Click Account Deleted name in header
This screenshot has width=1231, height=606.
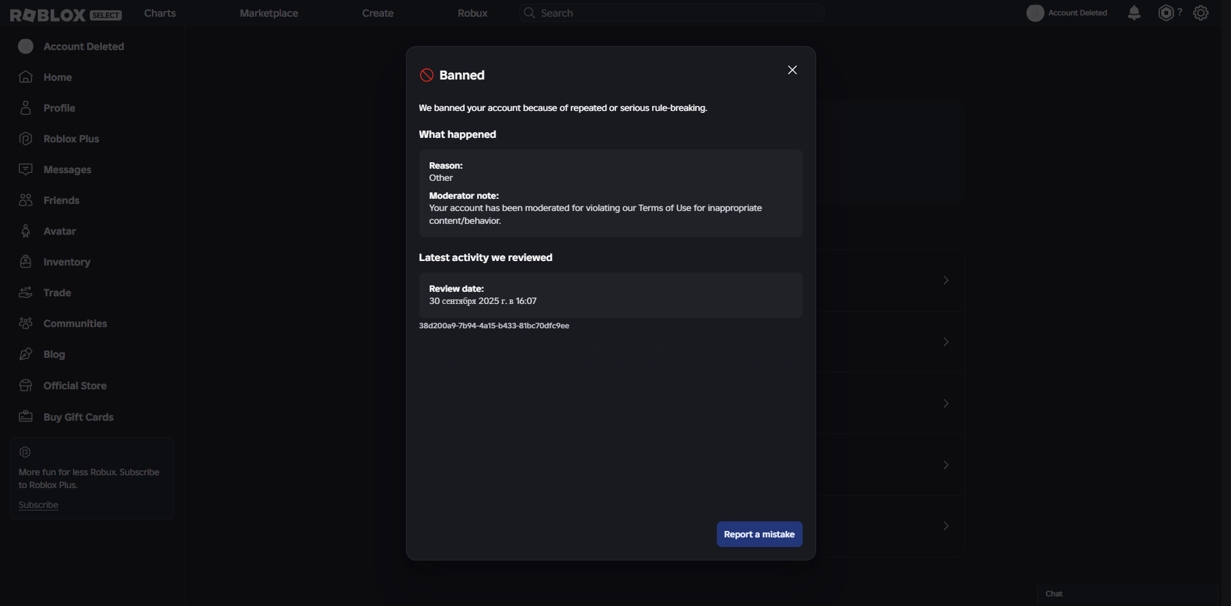click(1078, 13)
